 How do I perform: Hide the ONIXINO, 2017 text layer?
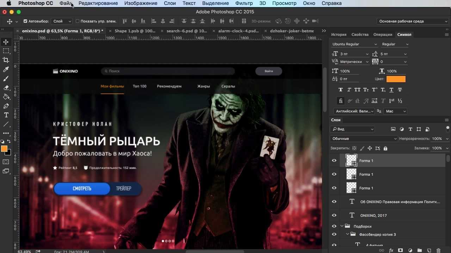334,215
